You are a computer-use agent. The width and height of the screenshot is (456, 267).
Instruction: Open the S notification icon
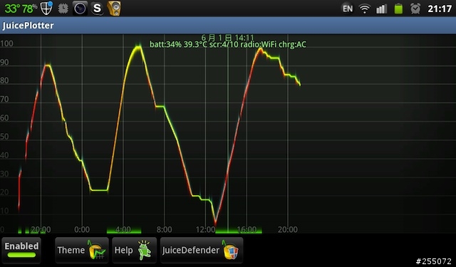(97, 8)
